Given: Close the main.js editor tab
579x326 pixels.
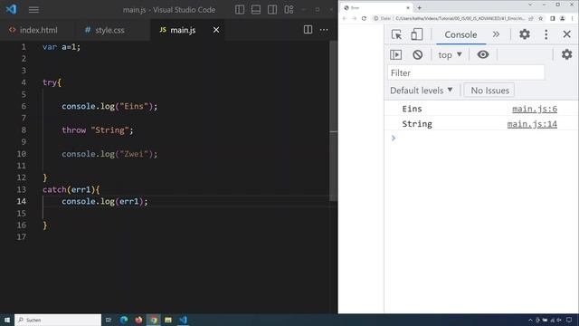Looking at the screenshot, I should point(216,30).
